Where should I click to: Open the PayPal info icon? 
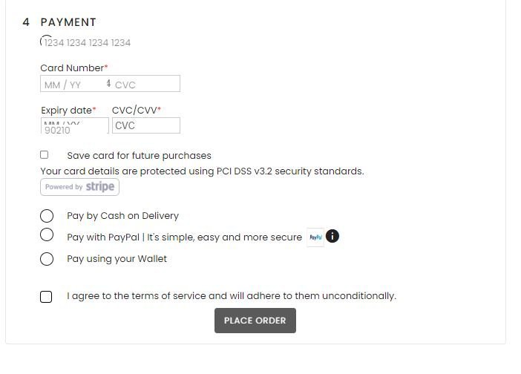point(332,237)
